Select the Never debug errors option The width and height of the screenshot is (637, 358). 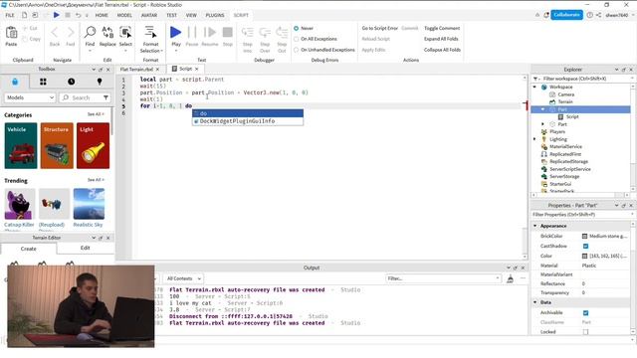(x=297, y=29)
